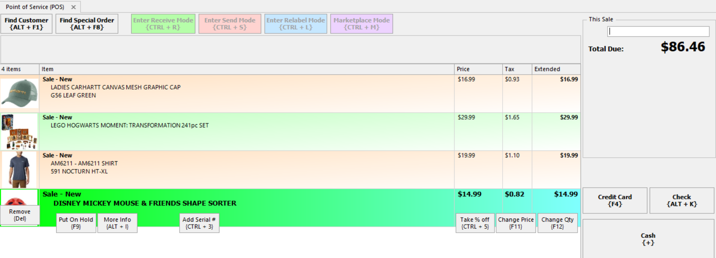Click Add Serial # button
Screen dimensions: 716x258
coord(199,223)
